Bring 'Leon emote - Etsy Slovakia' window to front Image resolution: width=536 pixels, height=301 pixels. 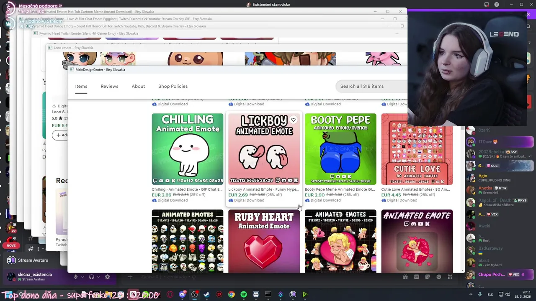coord(226,48)
